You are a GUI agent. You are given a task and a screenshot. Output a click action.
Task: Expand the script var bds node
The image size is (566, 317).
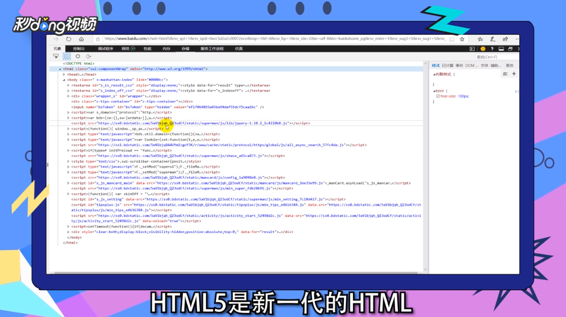(68, 118)
